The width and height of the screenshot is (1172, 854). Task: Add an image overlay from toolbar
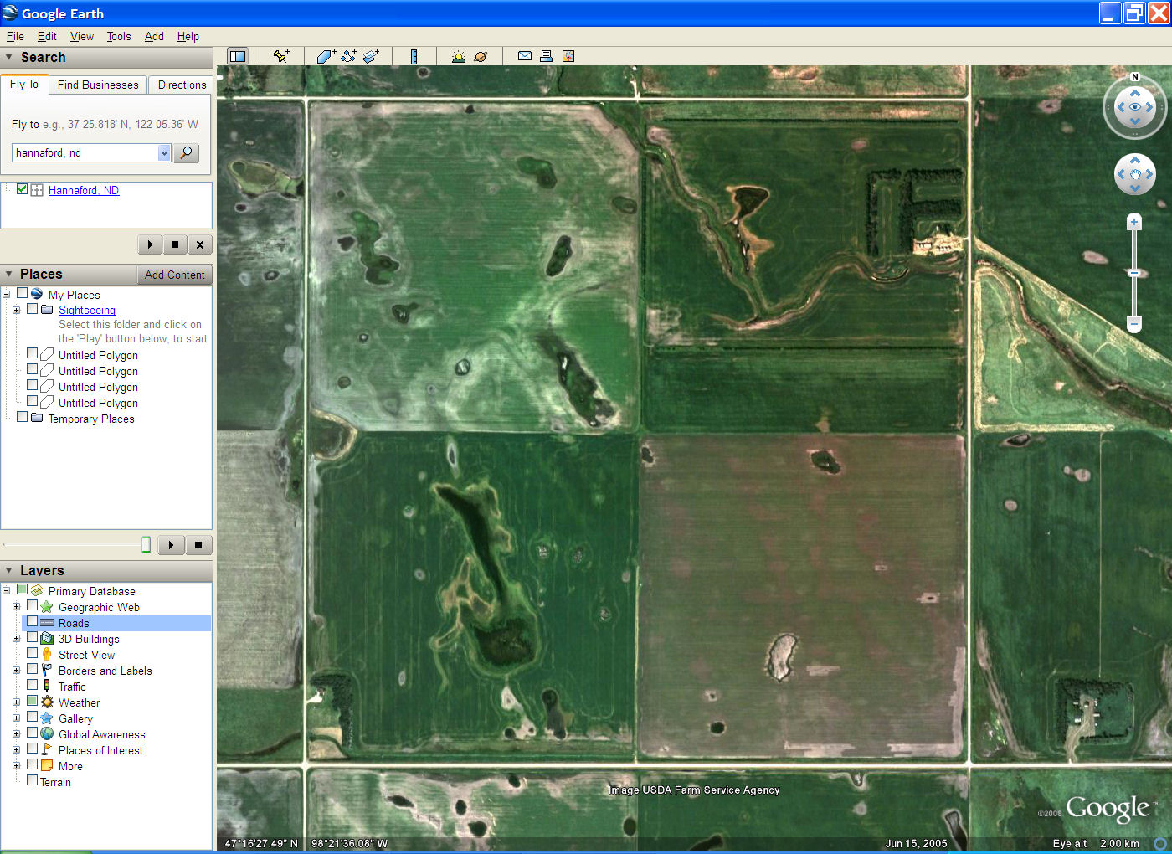coord(371,56)
